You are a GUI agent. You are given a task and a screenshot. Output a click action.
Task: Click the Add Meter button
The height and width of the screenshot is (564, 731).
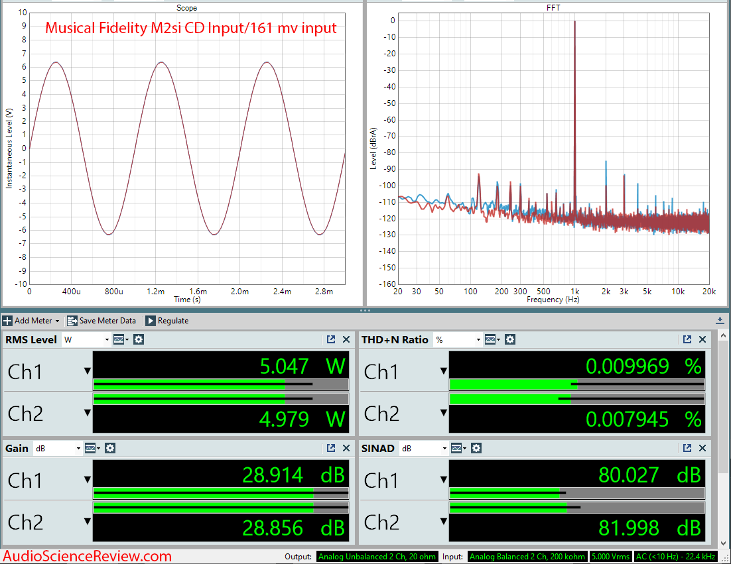point(31,320)
